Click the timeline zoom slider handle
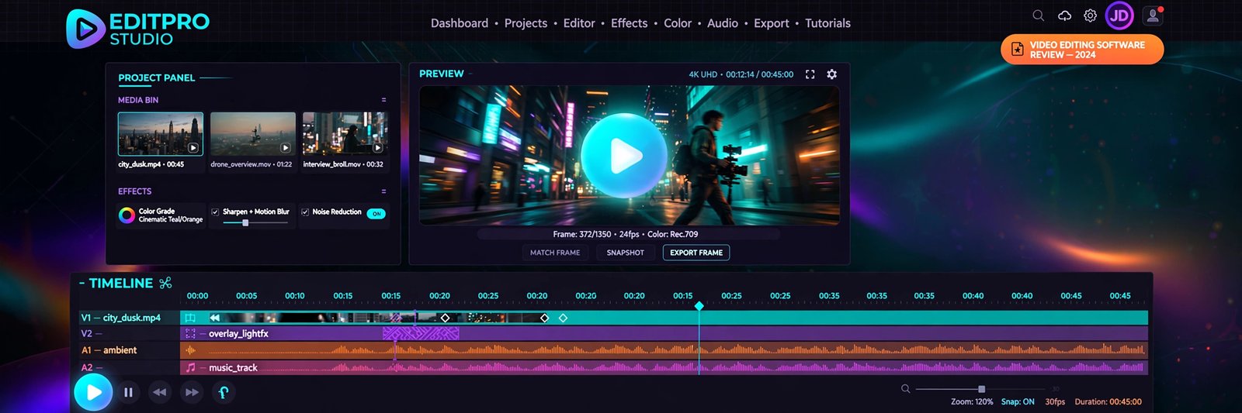Screen dimensions: 1242x413 pos(981,389)
